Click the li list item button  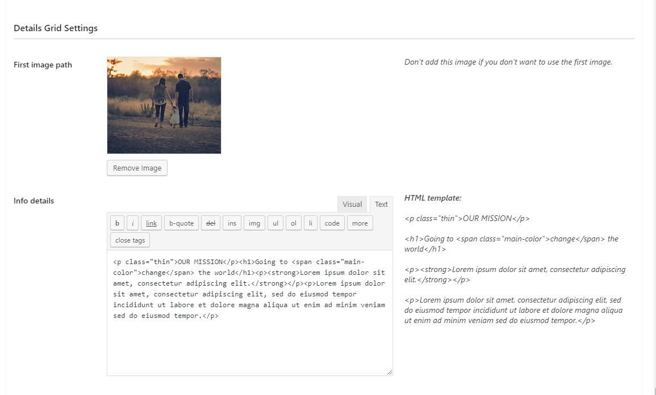coord(311,223)
